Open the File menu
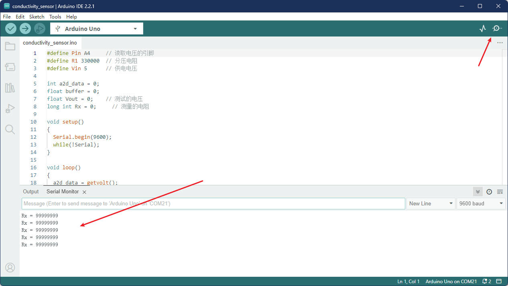This screenshot has height=286, width=508. (7, 16)
